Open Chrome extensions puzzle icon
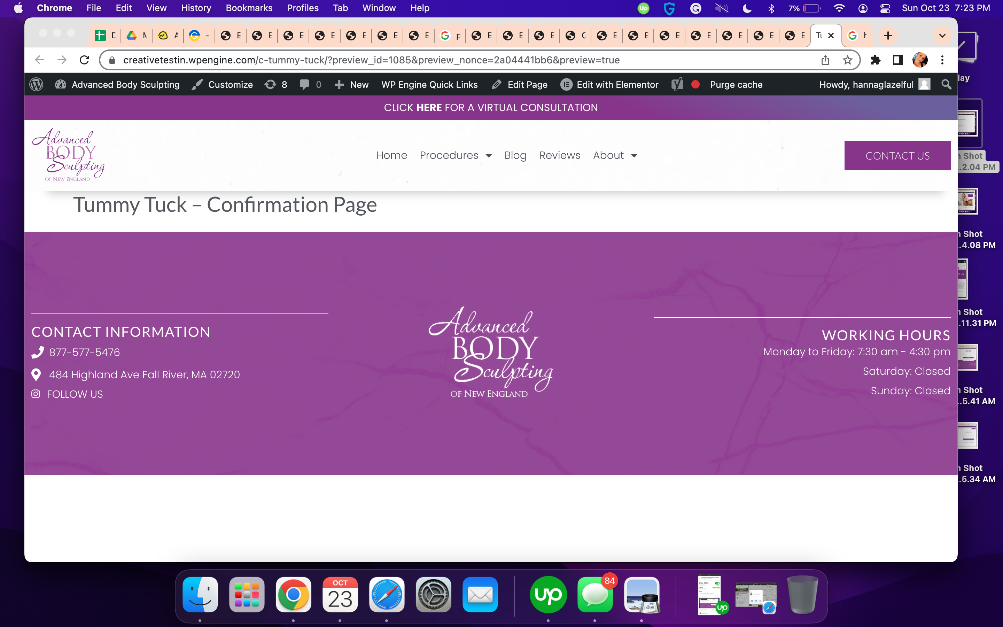This screenshot has height=627, width=1003. pyautogui.click(x=875, y=60)
